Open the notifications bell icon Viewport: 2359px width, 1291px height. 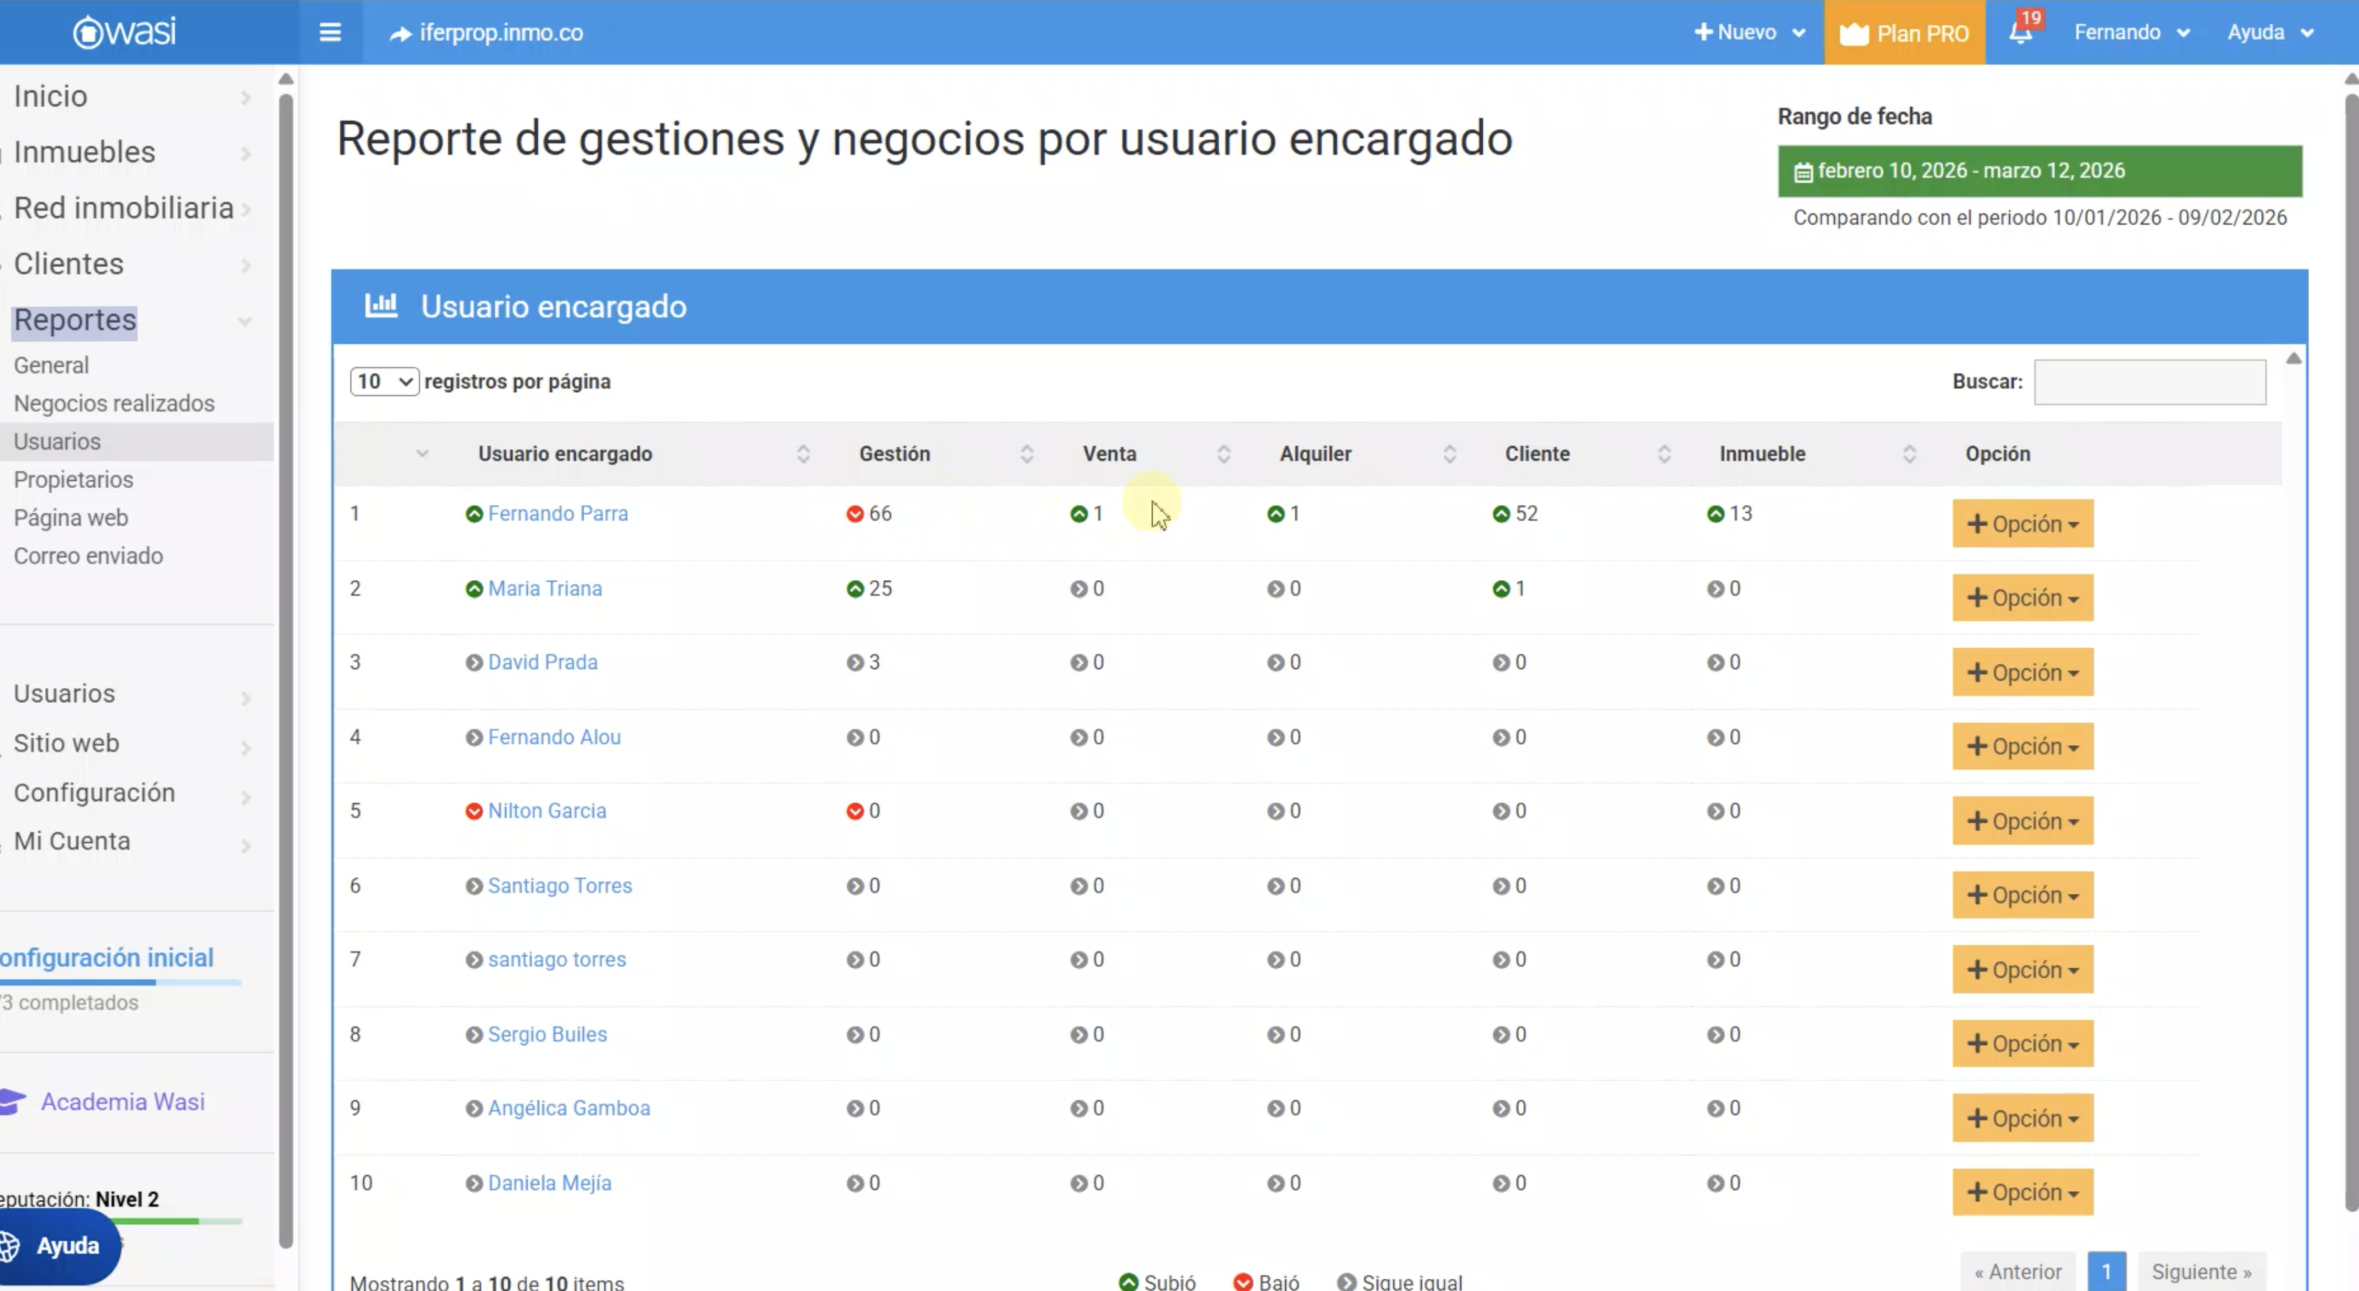click(2020, 33)
